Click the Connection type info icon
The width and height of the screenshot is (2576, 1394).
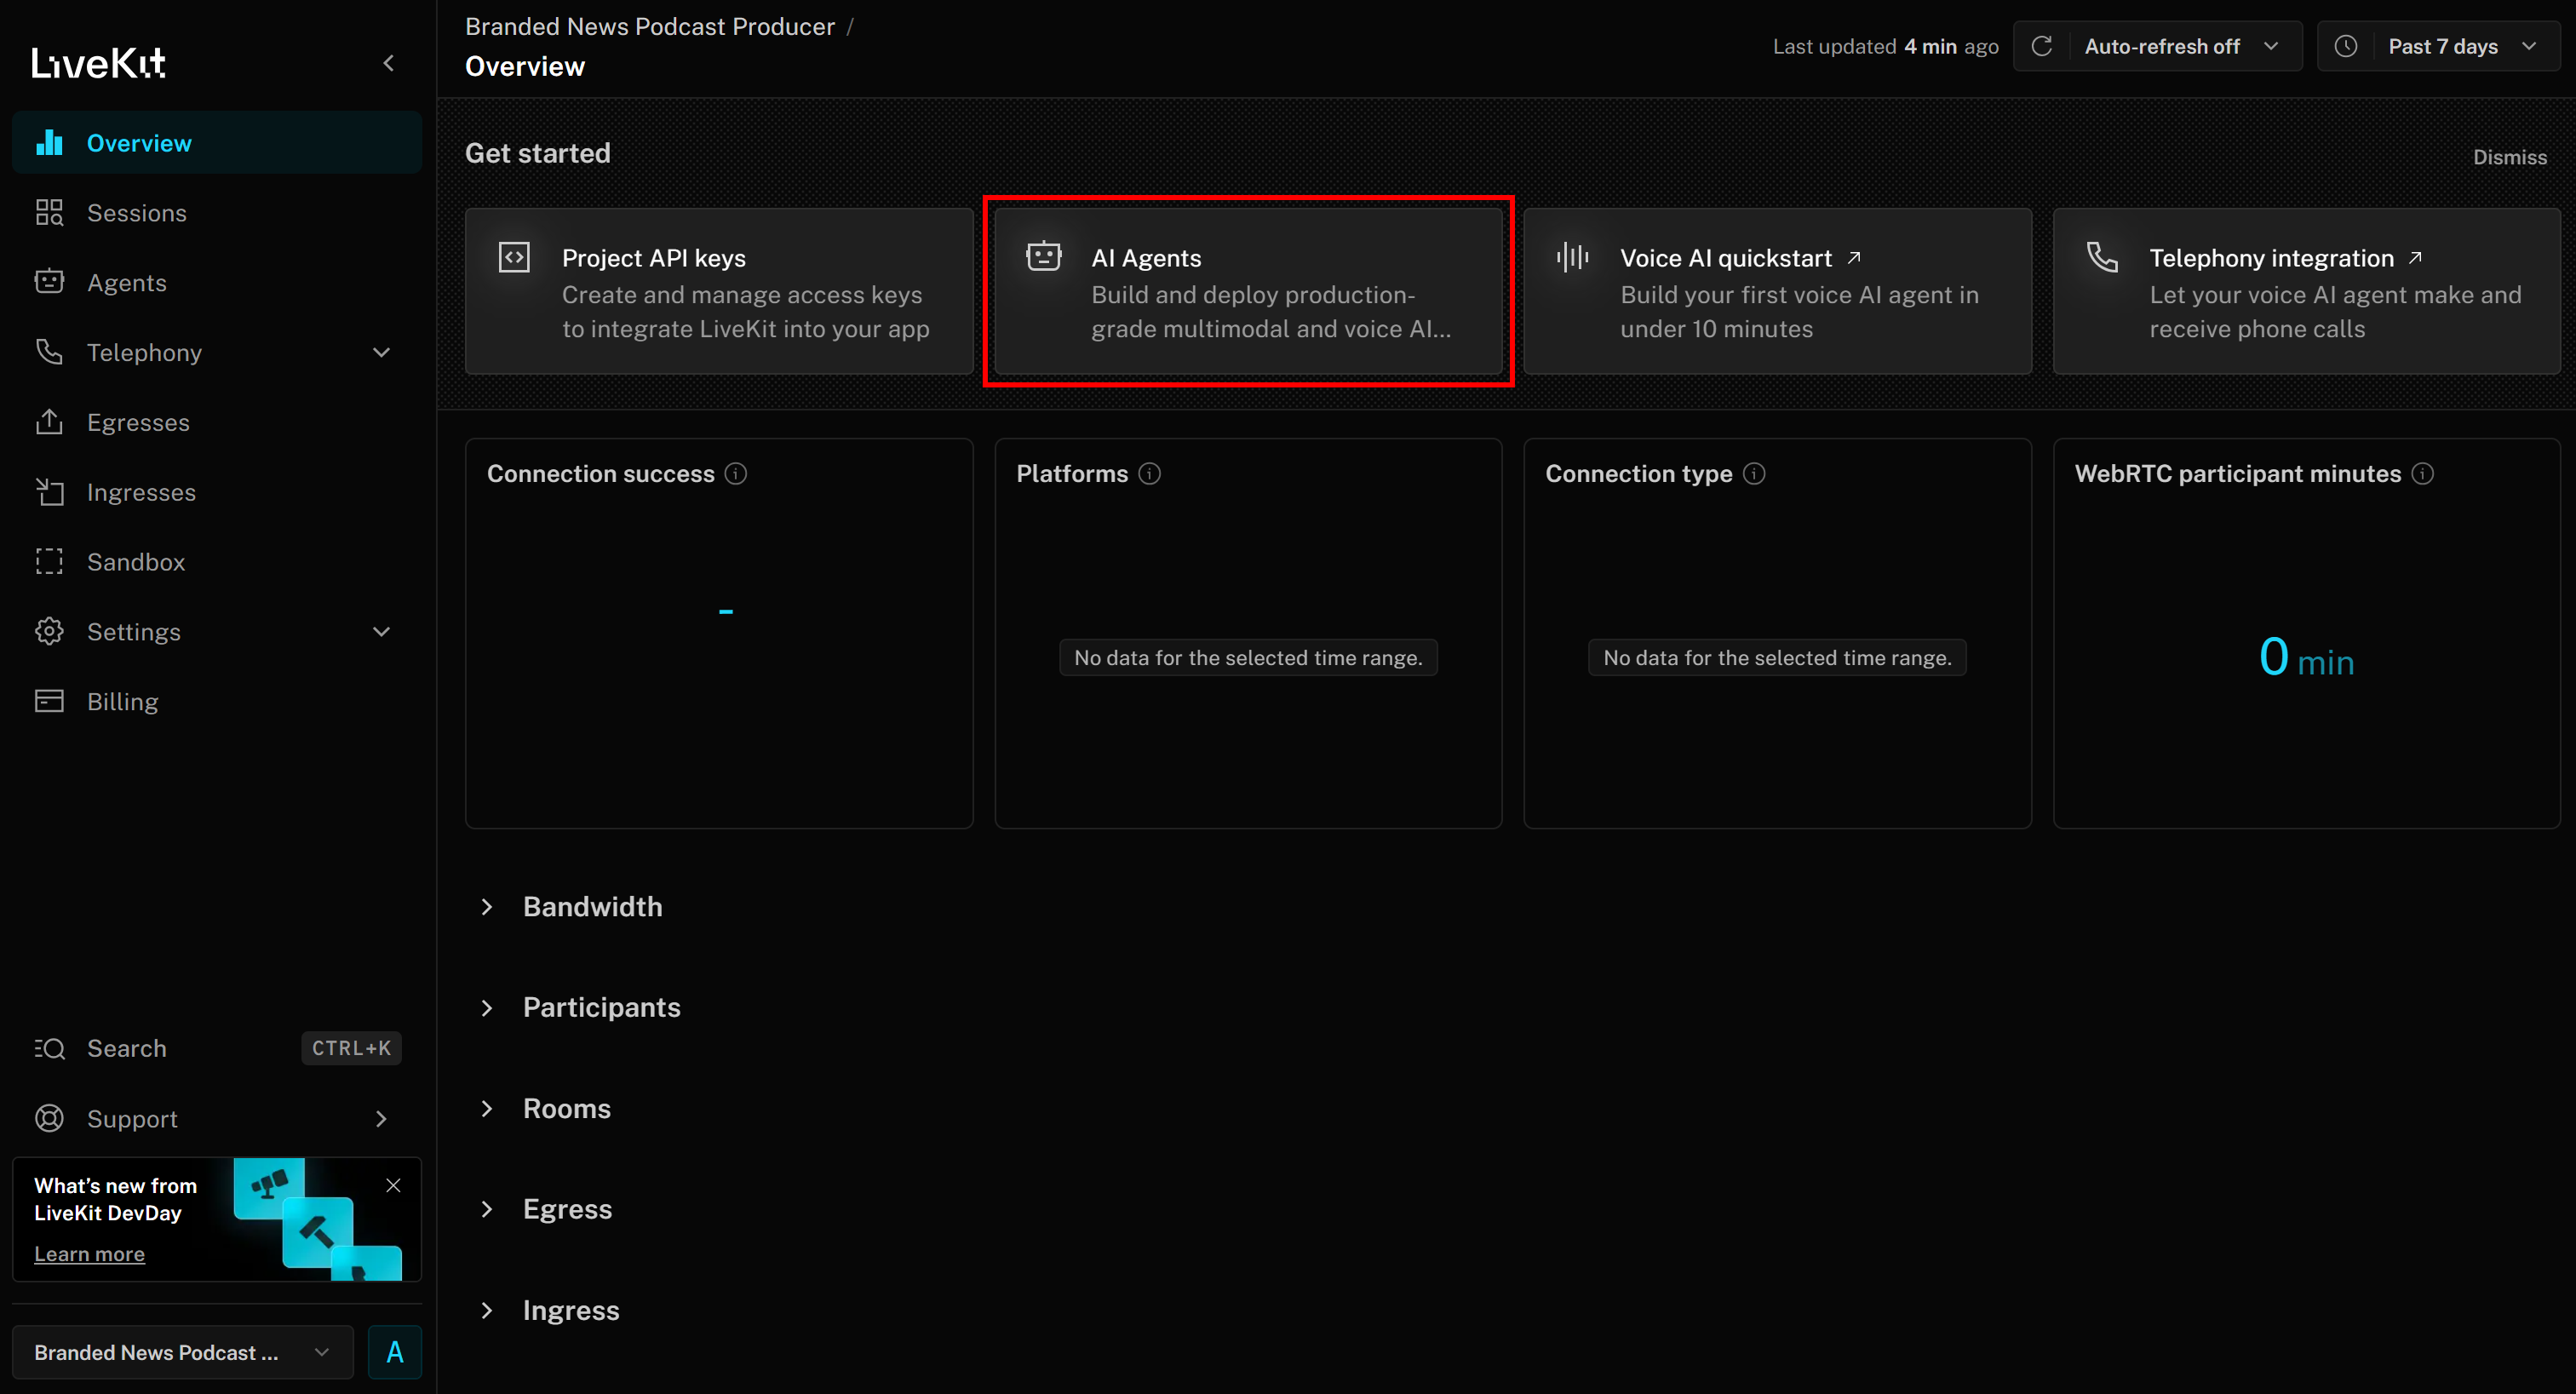tap(1754, 474)
